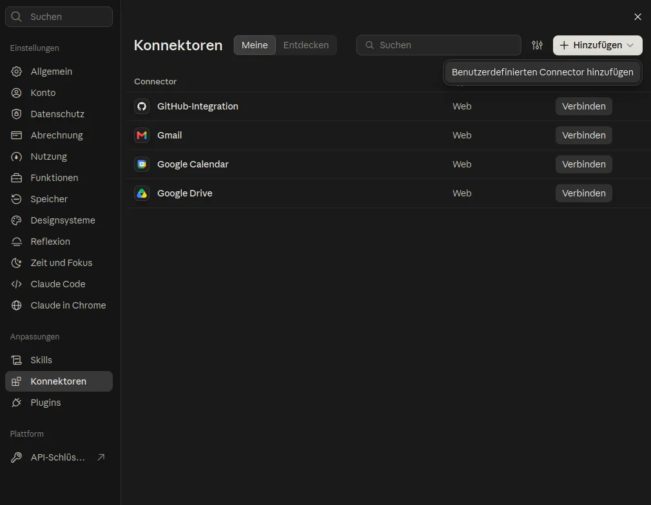Click the Gmail logo icon
This screenshot has height=505, width=651.
point(142,135)
